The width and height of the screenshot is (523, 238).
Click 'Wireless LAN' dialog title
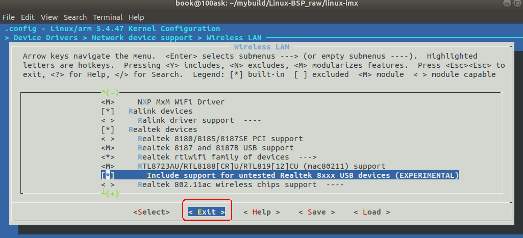click(x=261, y=47)
